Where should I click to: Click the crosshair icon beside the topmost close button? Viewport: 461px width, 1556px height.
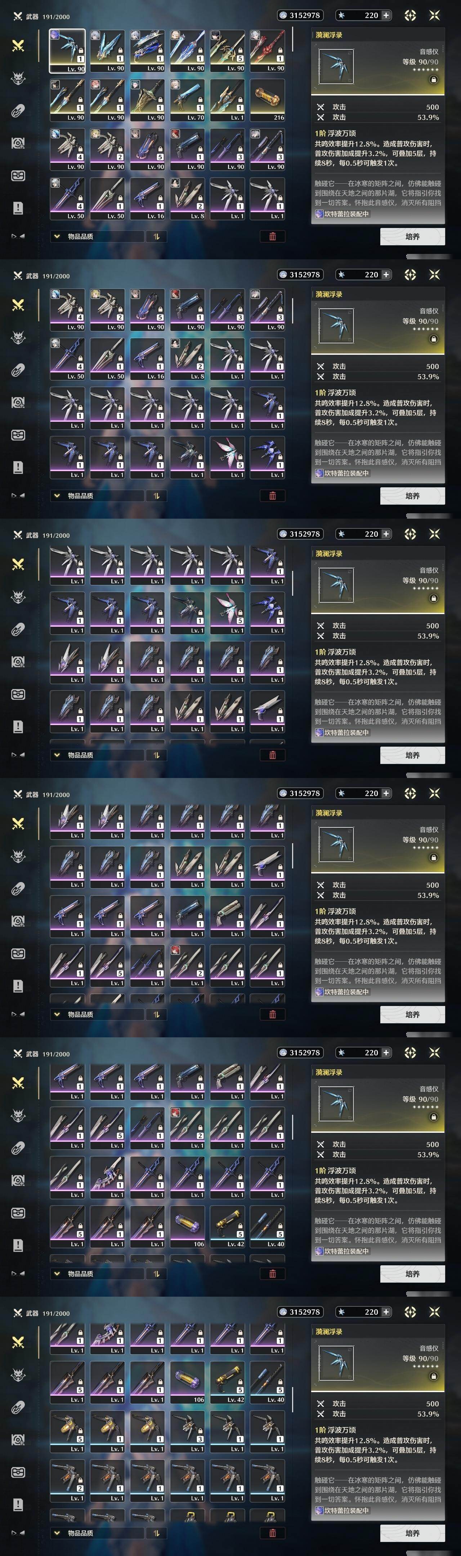[x=410, y=15]
